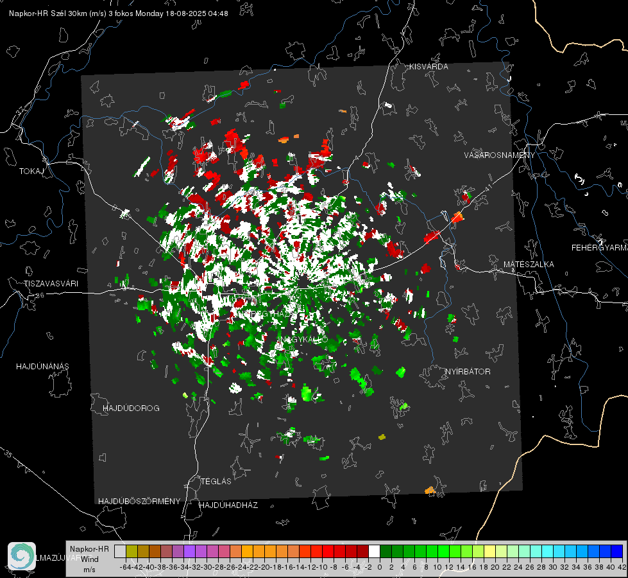This screenshot has width=628, height=578.
Task: Click the HAJDÚHADHÁZ town label
Action: [x=228, y=505]
